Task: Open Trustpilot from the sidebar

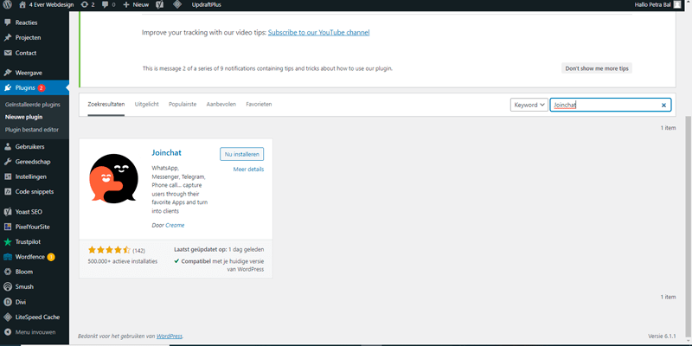Action: [31, 241]
